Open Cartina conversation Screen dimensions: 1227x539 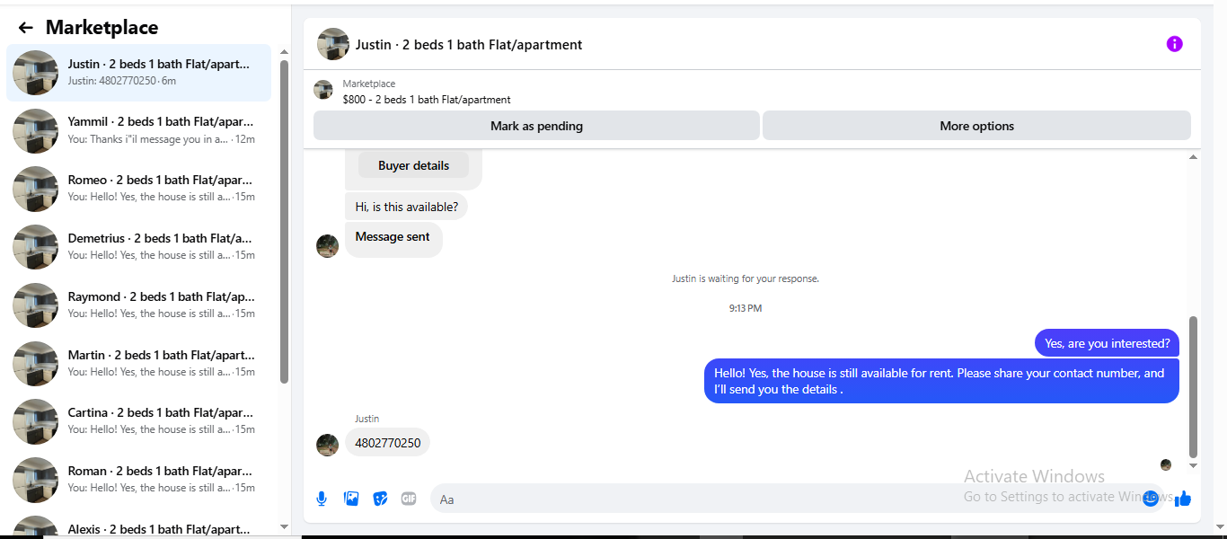click(138, 421)
